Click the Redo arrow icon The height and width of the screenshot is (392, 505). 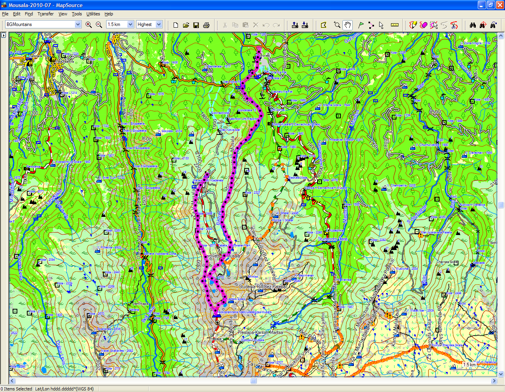[276, 25]
